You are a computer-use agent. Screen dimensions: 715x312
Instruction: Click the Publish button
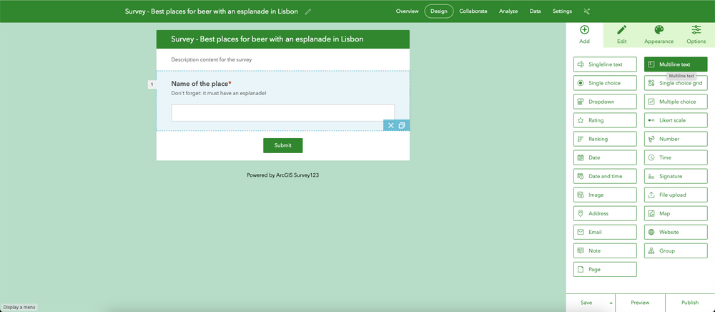tap(689, 303)
